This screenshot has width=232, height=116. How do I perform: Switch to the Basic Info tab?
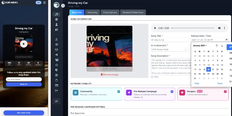pyautogui.click(x=77, y=13)
